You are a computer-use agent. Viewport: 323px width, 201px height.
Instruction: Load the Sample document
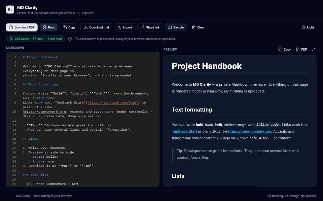coord(176,27)
